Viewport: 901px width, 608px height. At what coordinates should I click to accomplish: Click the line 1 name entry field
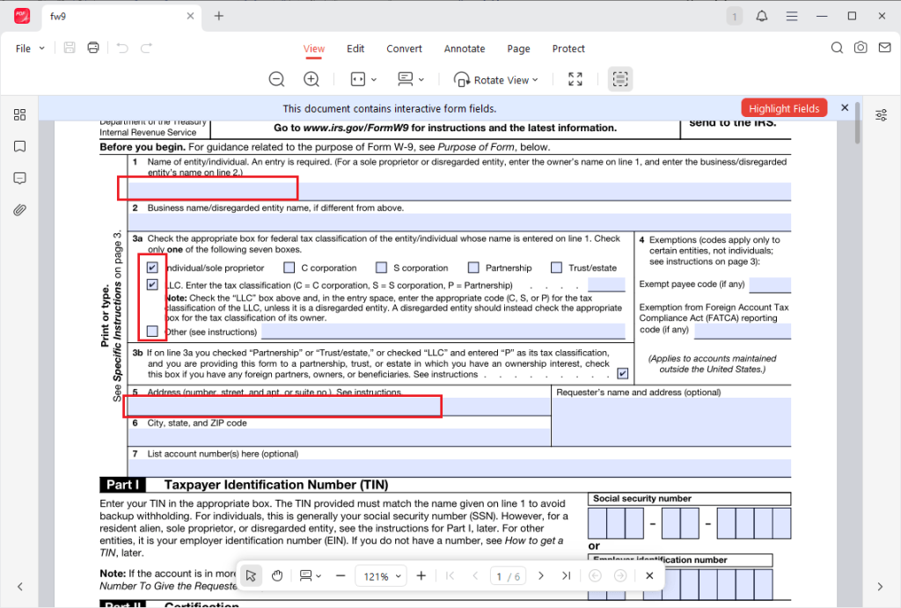(x=459, y=191)
